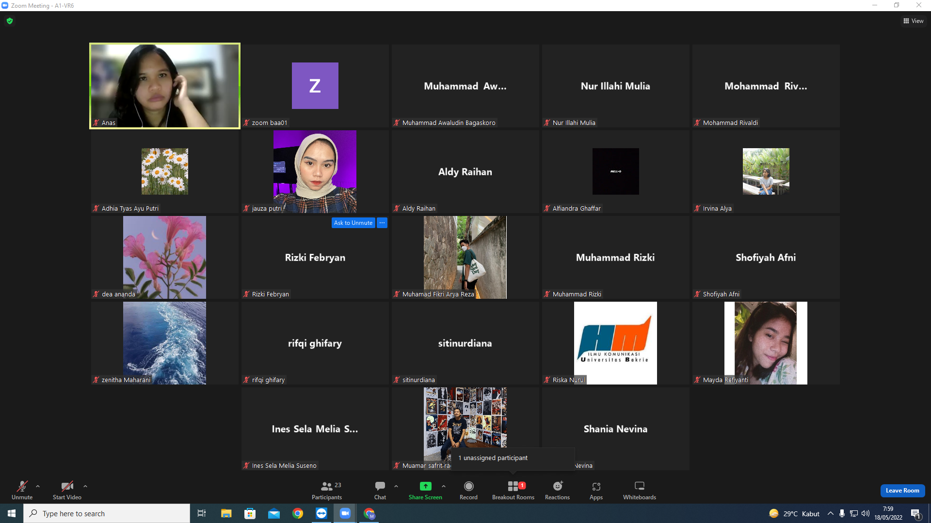The height and width of the screenshot is (523, 931).
Task: Click the Windows taskbar search box
Action: point(107,513)
